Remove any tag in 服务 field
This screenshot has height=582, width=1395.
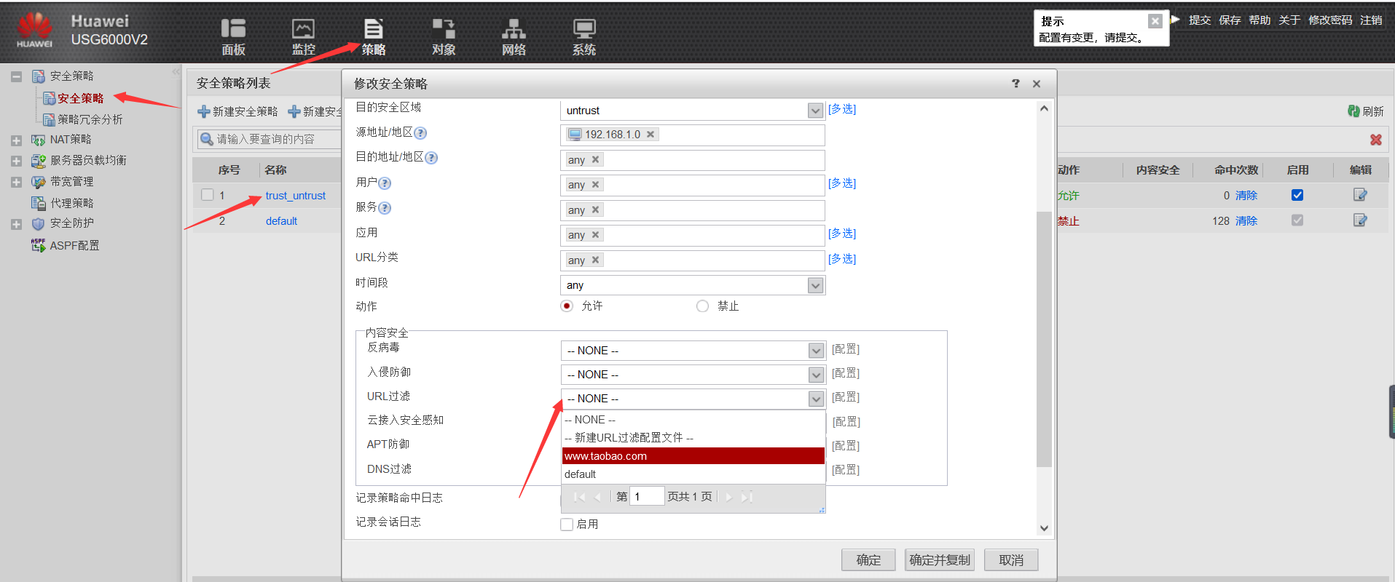point(595,210)
